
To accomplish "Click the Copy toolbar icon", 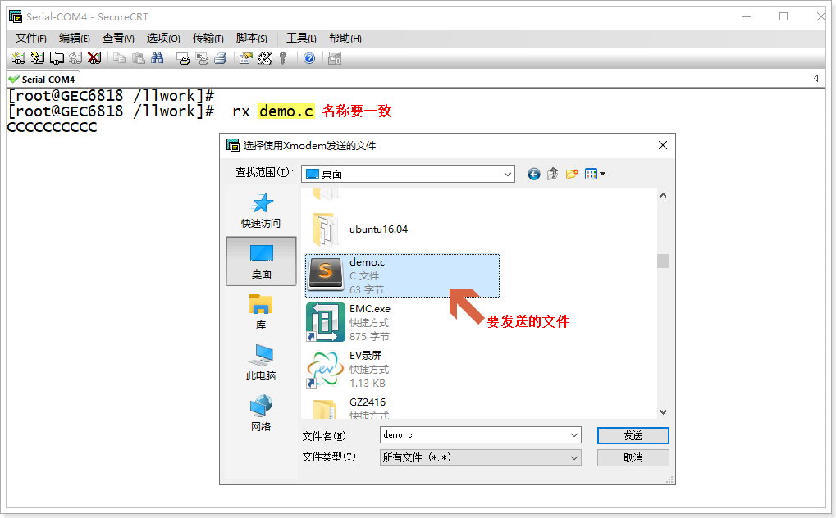I will pos(120,58).
